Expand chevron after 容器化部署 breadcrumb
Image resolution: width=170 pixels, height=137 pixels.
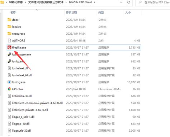coord(25,2)
